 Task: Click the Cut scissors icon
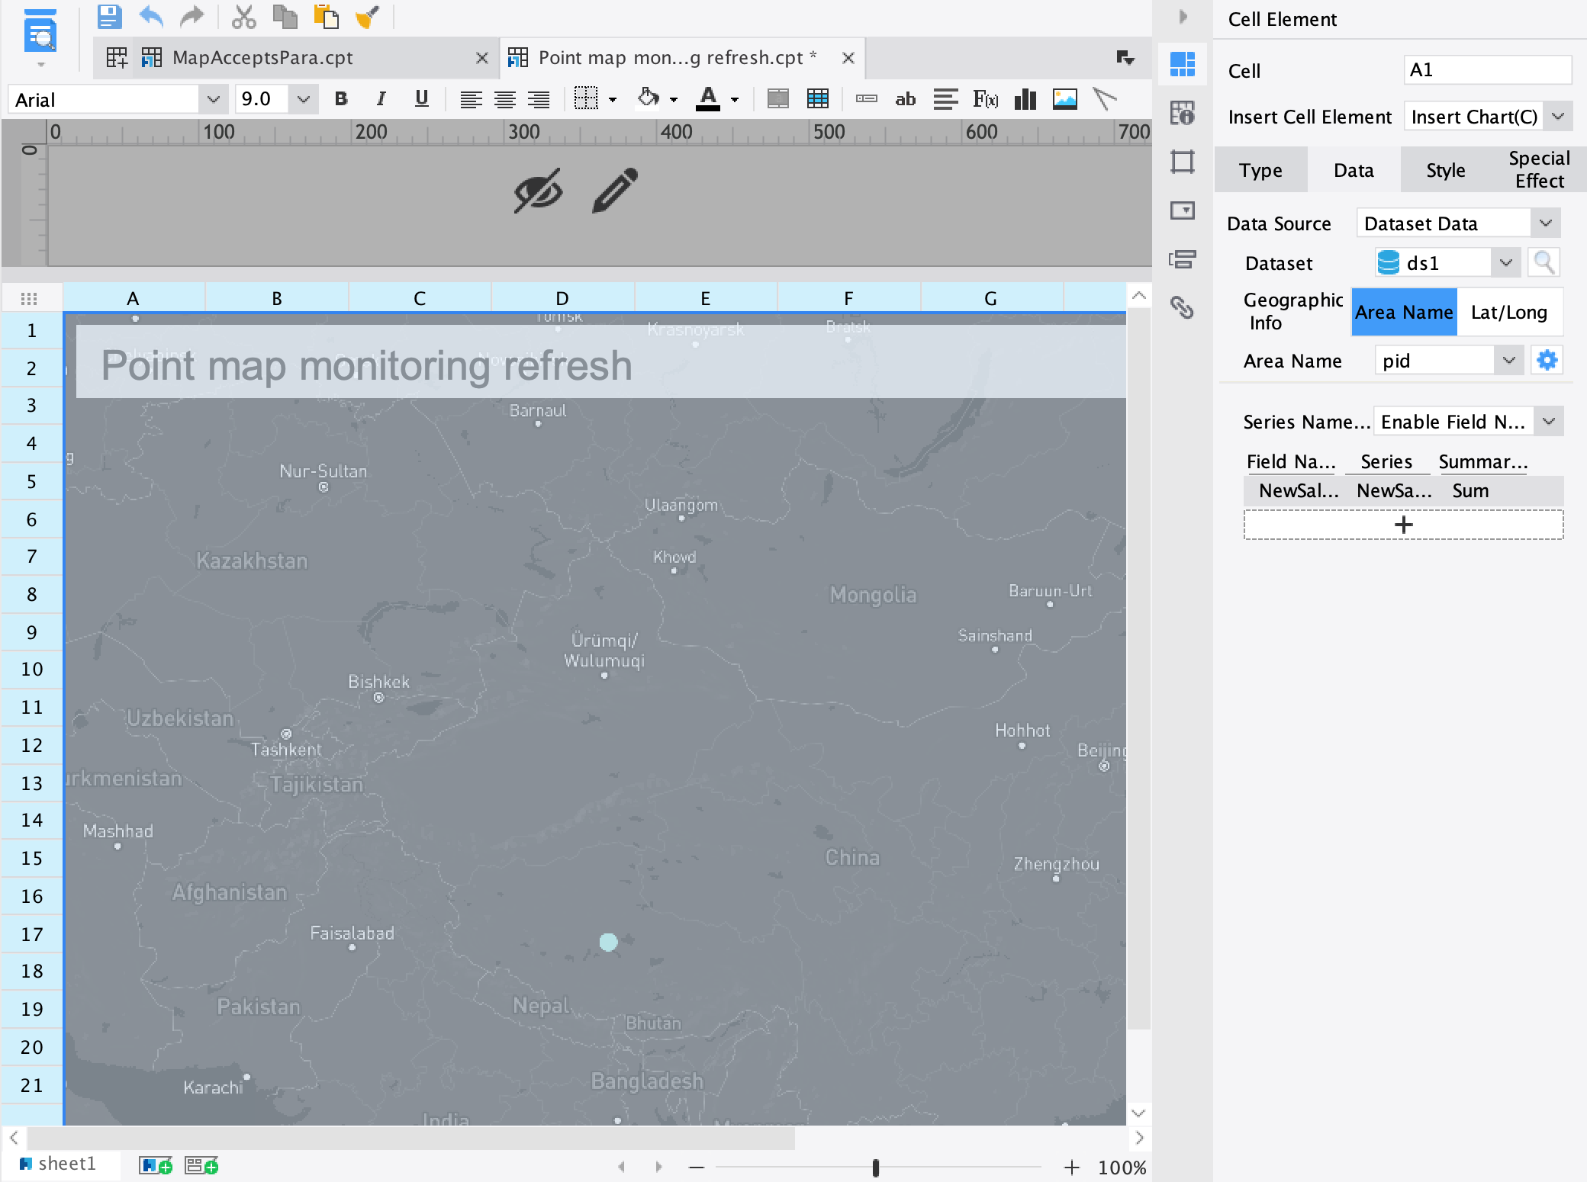click(x=243, y=16)
